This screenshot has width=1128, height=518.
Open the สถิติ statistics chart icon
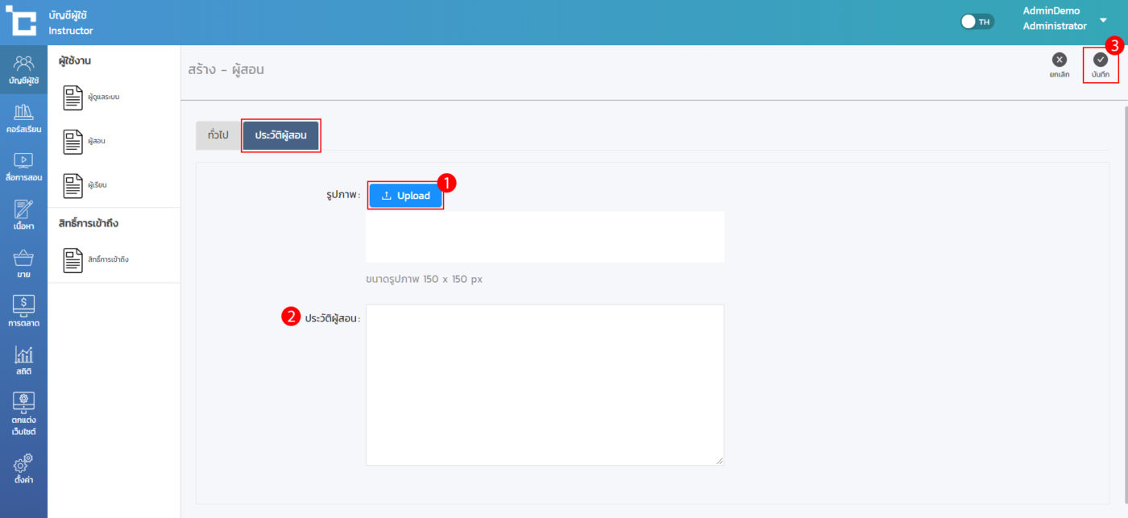(23, 359)
